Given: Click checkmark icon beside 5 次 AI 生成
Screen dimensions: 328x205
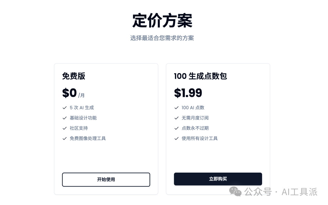Looking at the screenshot, I should [x=65, y=107].
